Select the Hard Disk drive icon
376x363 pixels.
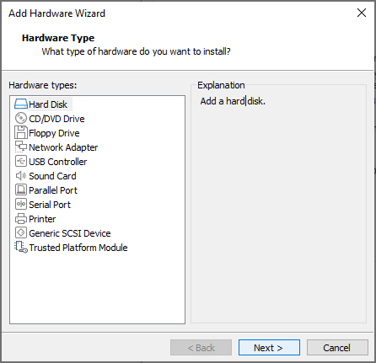coord(21,104)
